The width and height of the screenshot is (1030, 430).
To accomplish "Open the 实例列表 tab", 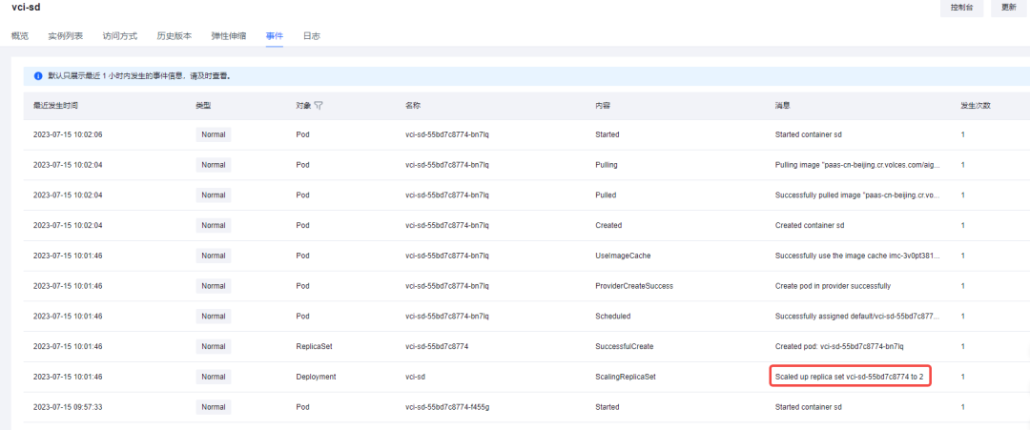I will 66,36.
